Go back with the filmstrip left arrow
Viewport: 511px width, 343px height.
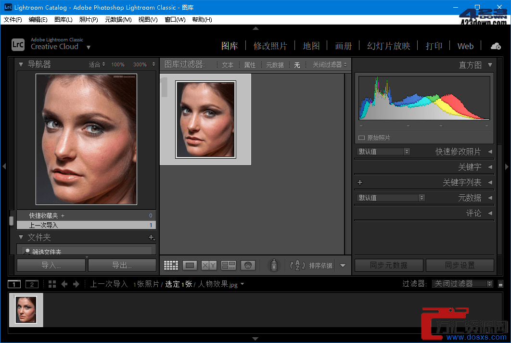point(64,284)
